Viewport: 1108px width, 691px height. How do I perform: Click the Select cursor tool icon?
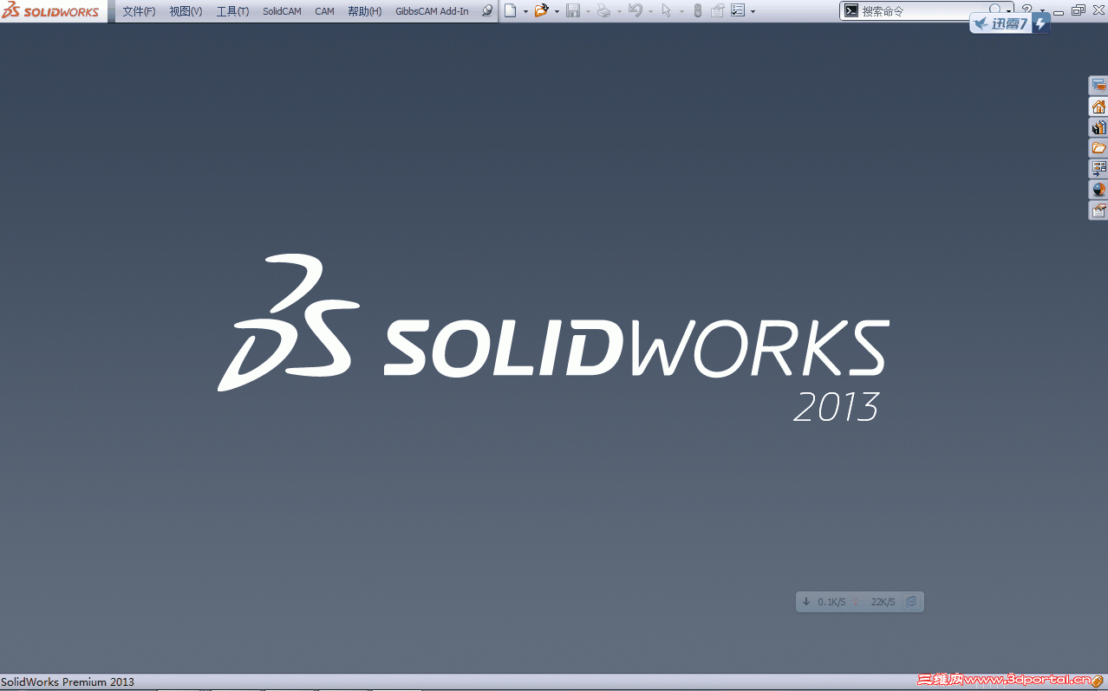point(666,11)
